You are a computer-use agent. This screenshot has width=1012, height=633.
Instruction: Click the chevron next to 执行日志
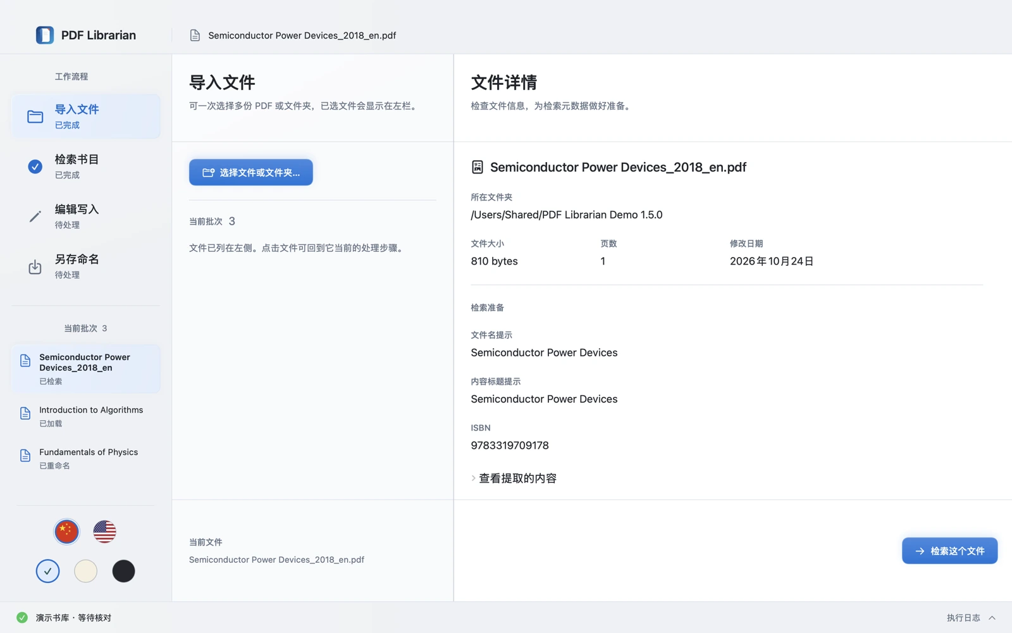[992, 618]
